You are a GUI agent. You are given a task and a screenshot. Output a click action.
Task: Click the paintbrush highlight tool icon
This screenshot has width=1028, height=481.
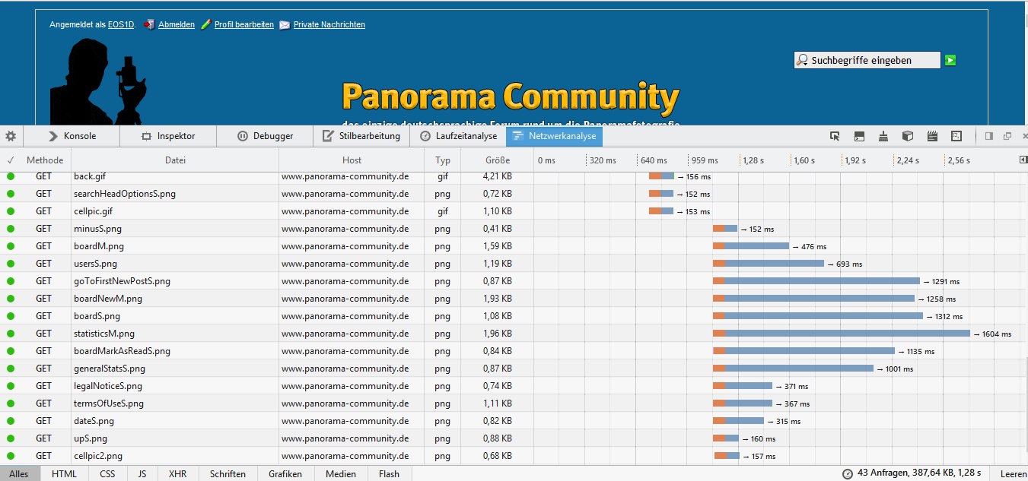click(x=883, y=136)
